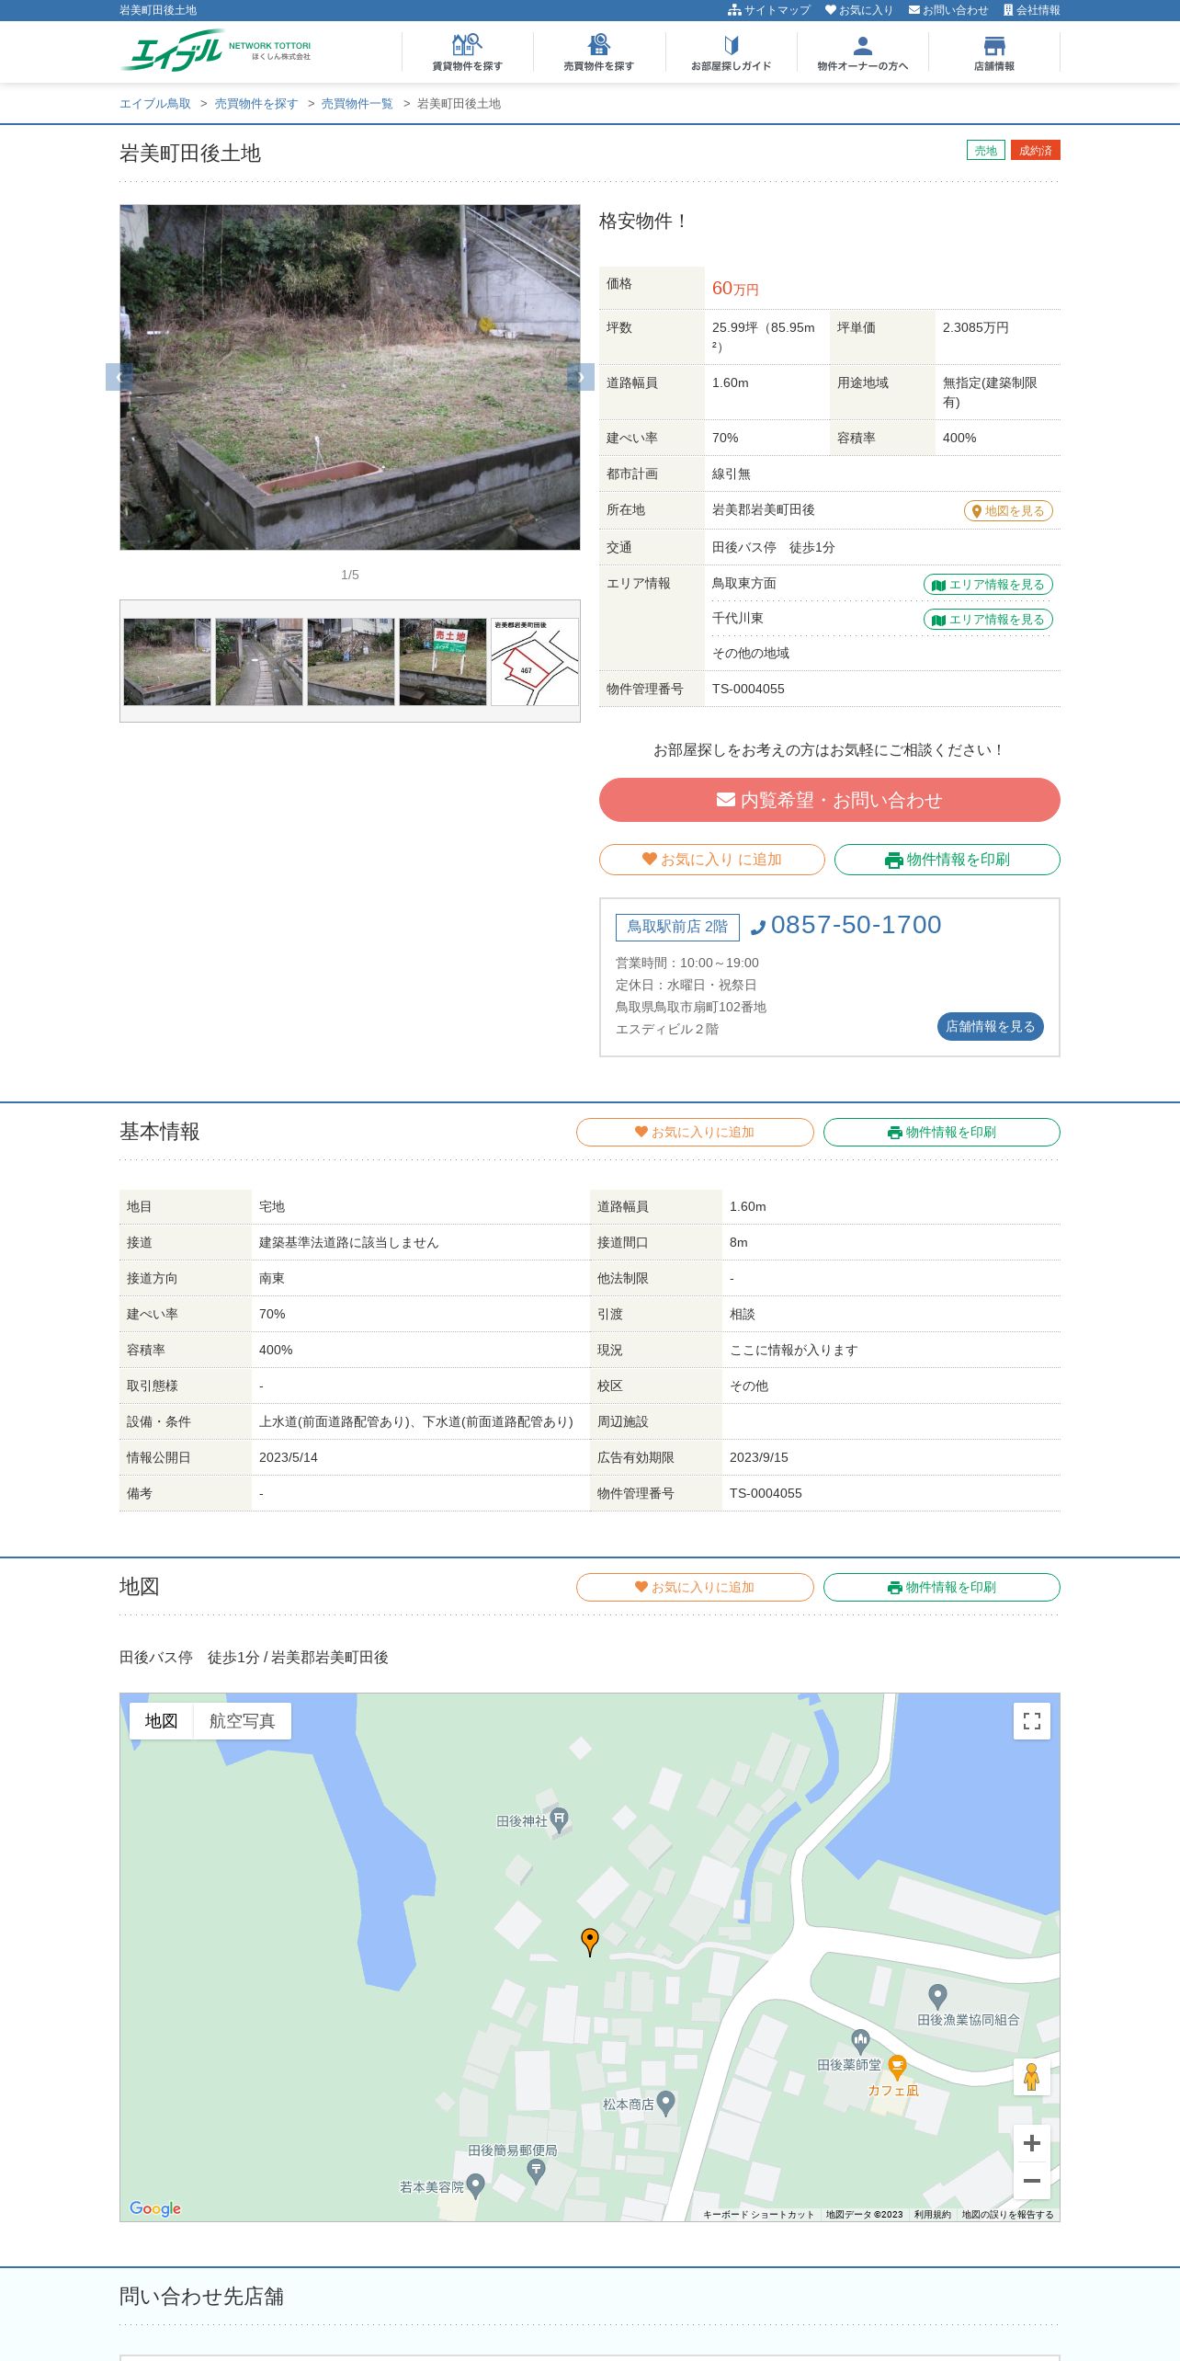Add to favorites beside main photo section
Screen dimensions: 1180x2361
coord(712,860)
